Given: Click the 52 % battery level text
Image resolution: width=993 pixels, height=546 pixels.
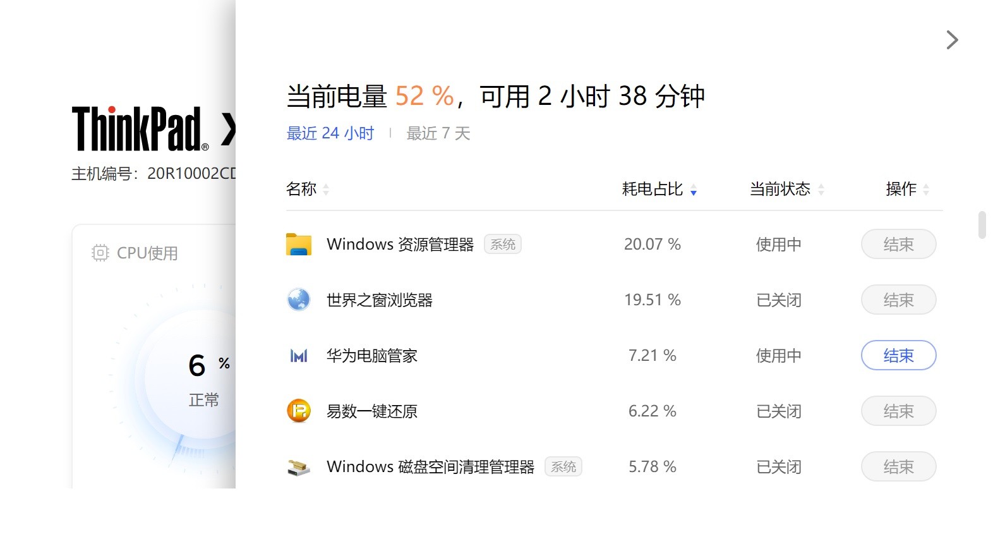Looking at the screenshot, I should [424, 96].
